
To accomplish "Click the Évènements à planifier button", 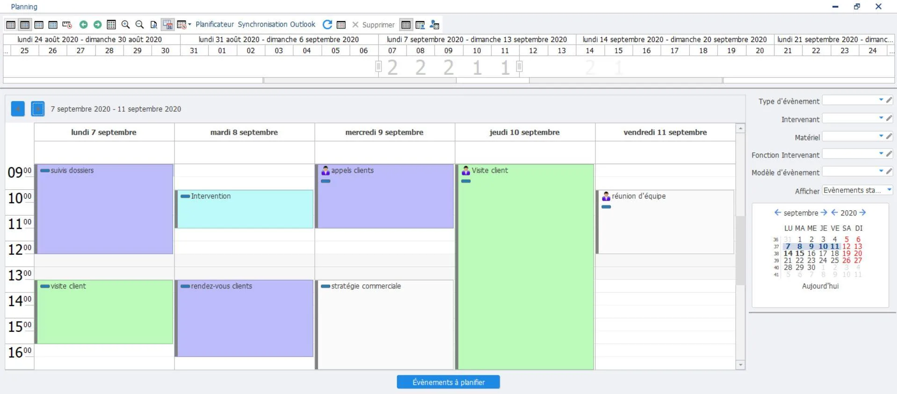I will point(448,382).
